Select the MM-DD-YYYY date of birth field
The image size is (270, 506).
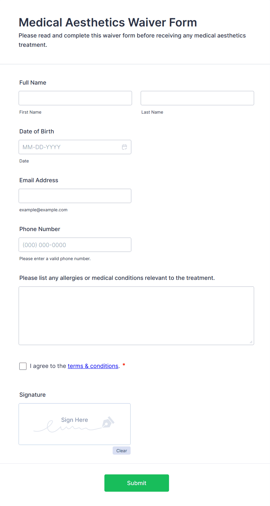[x=70, y=147]
